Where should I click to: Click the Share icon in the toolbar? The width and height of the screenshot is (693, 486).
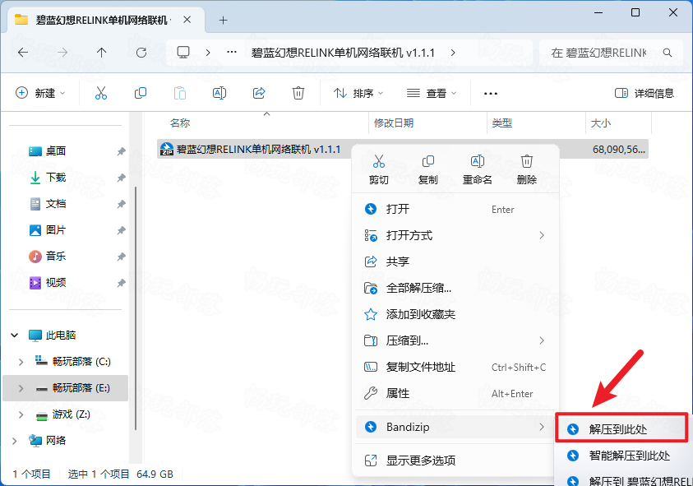(x=259, y=93)
